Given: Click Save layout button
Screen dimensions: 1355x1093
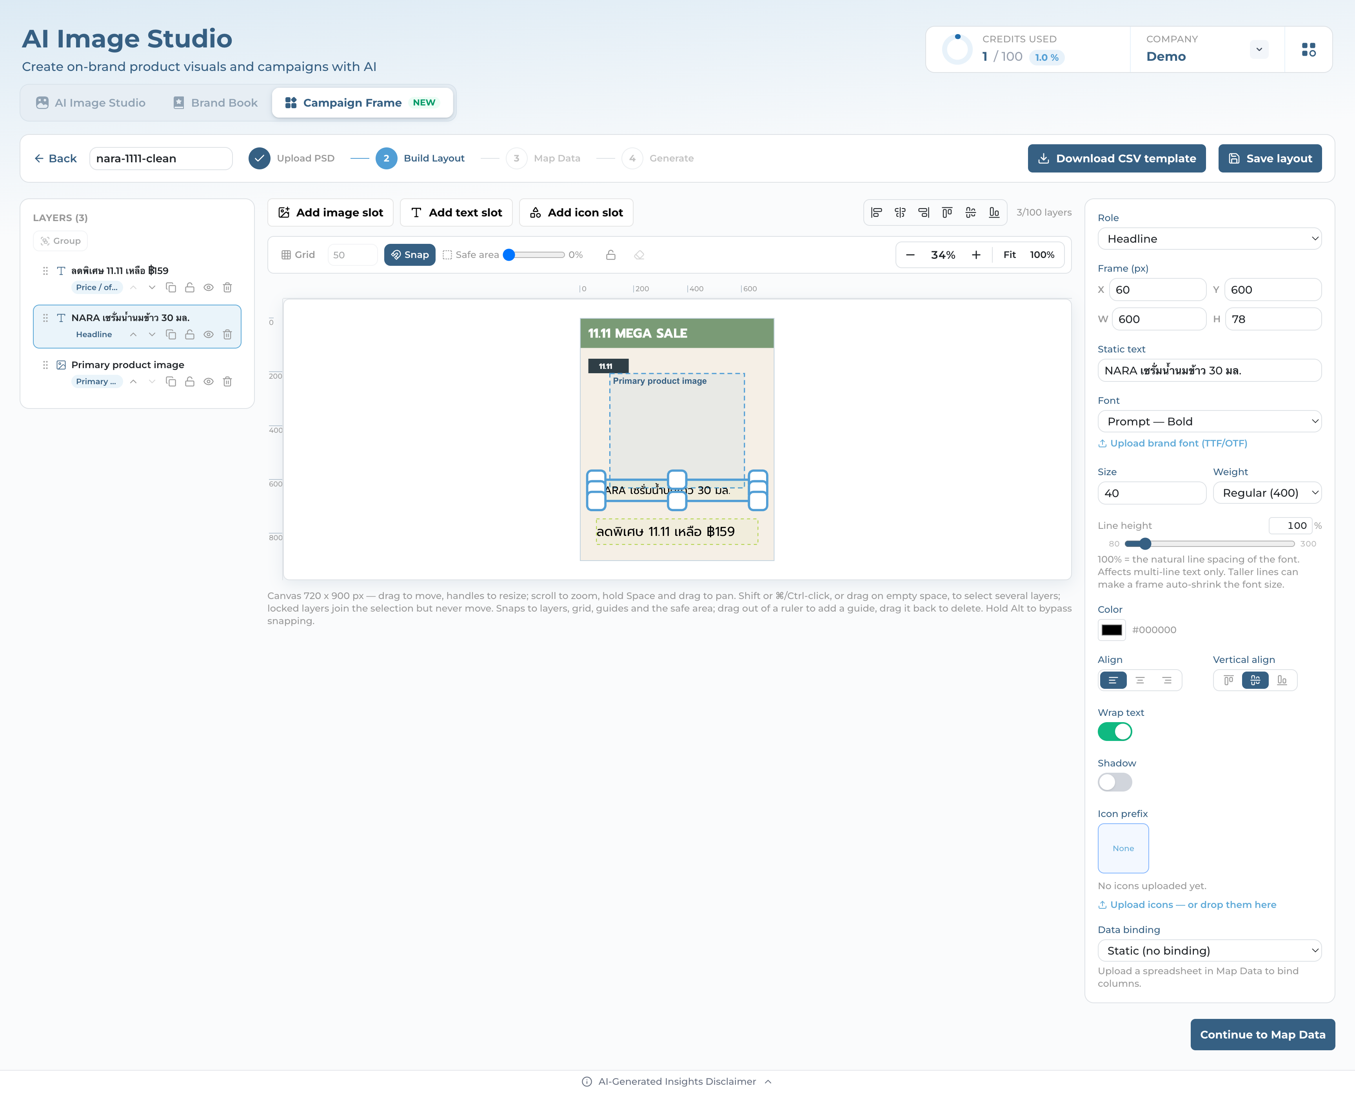Looking at the screenshot, I should (x=1270, y=159).
